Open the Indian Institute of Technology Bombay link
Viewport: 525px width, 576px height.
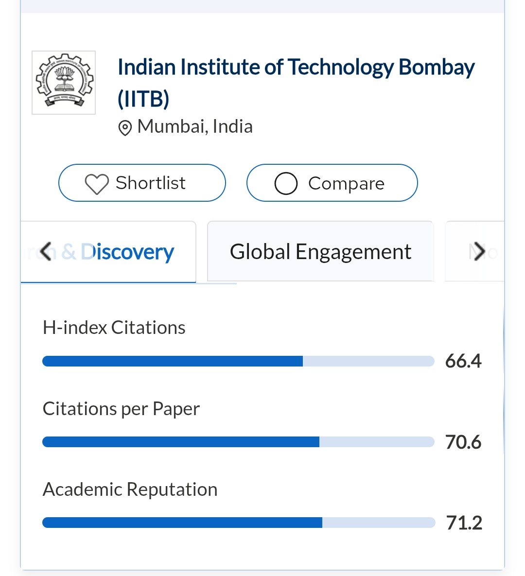click(296, 68)
